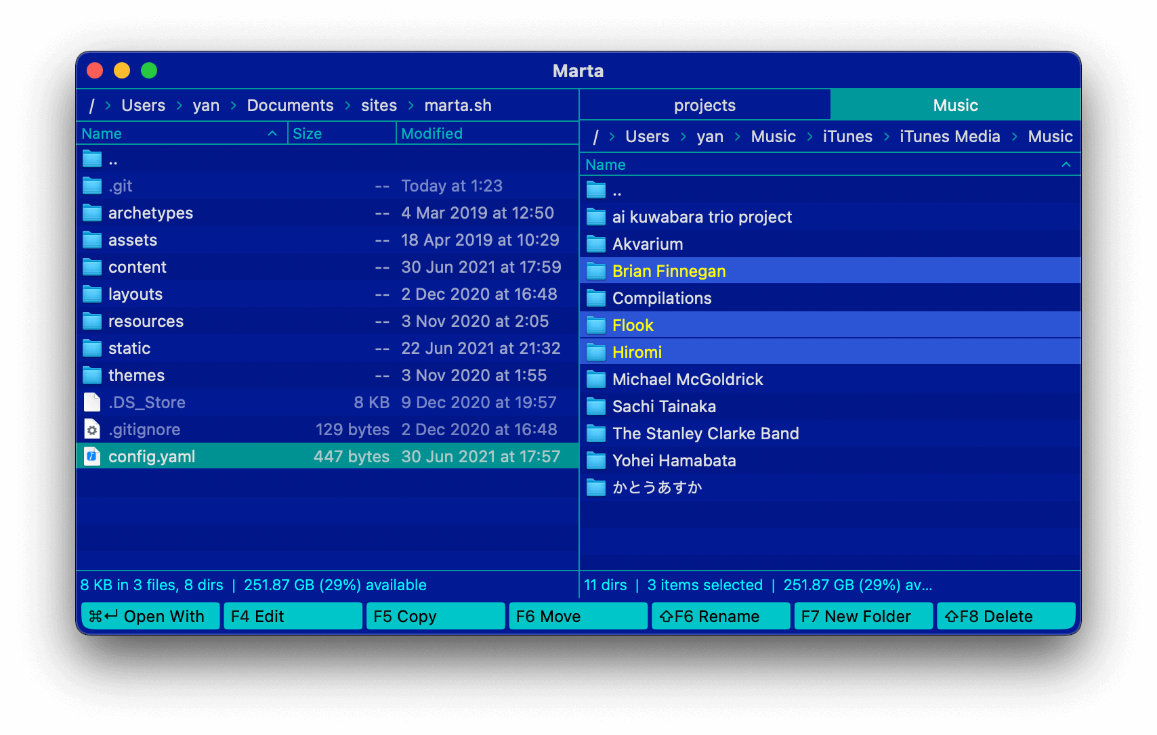This screenshot has height=735, width=1157.
Task: Click the Stanley Clarke Band folder icon
Action: (x=596, y=434)
